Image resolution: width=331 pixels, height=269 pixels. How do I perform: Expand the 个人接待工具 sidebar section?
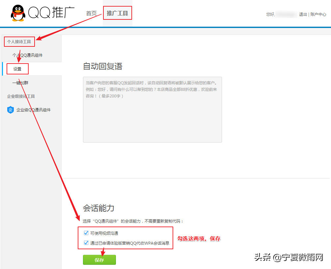pos(19,41)
